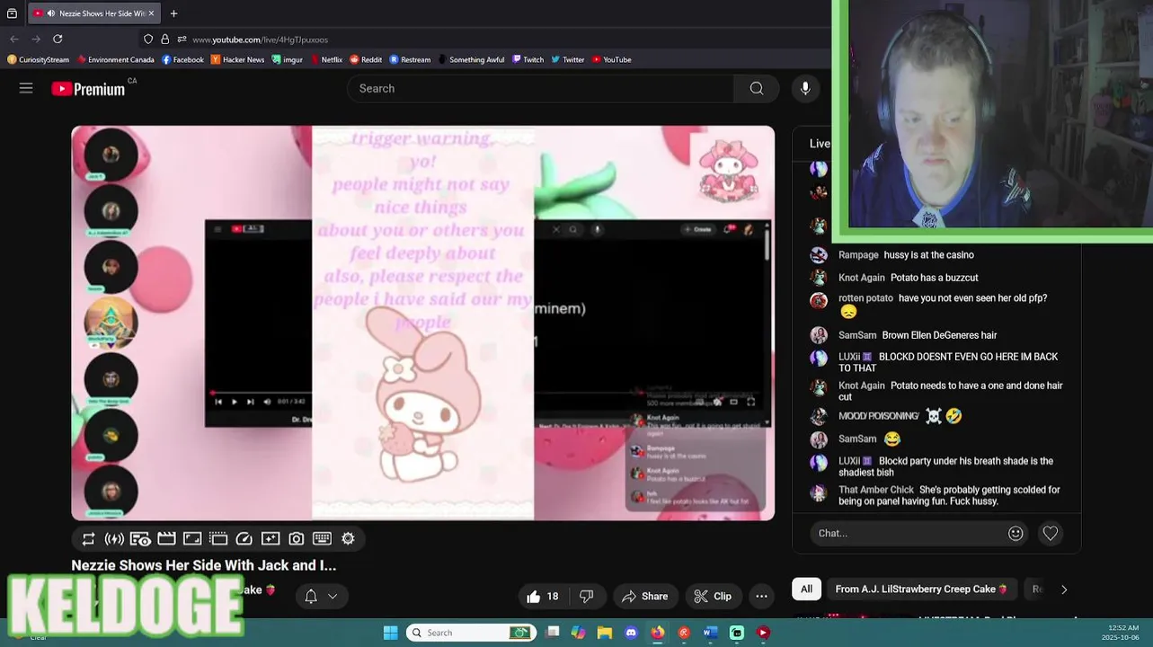
Task: Click the resize-player rectangle icon under the video
Action: 192,538
